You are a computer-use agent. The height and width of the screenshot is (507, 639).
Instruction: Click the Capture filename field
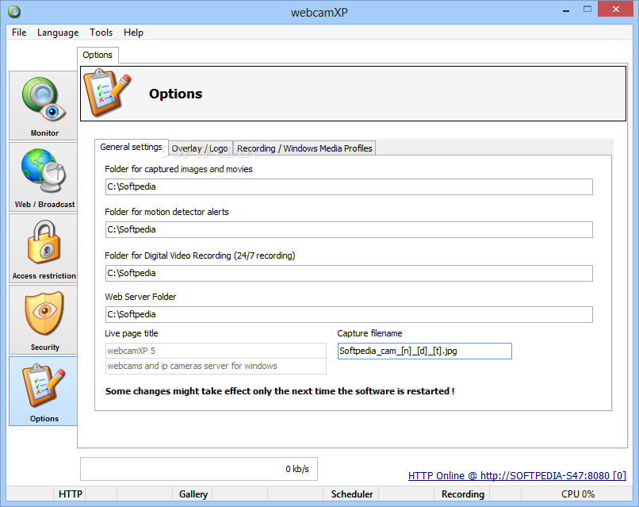(x=425, y=351)
